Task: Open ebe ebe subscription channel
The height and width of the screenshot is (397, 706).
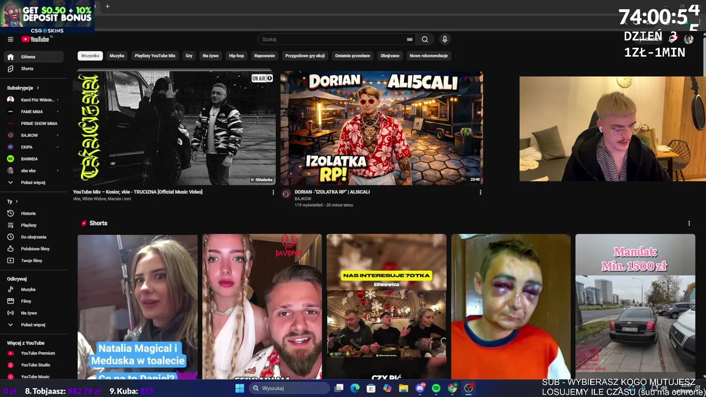Action: 34,171
